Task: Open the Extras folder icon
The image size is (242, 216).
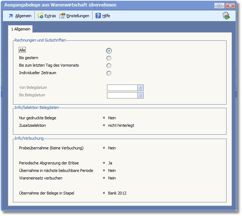Action: tap(40, 16)
